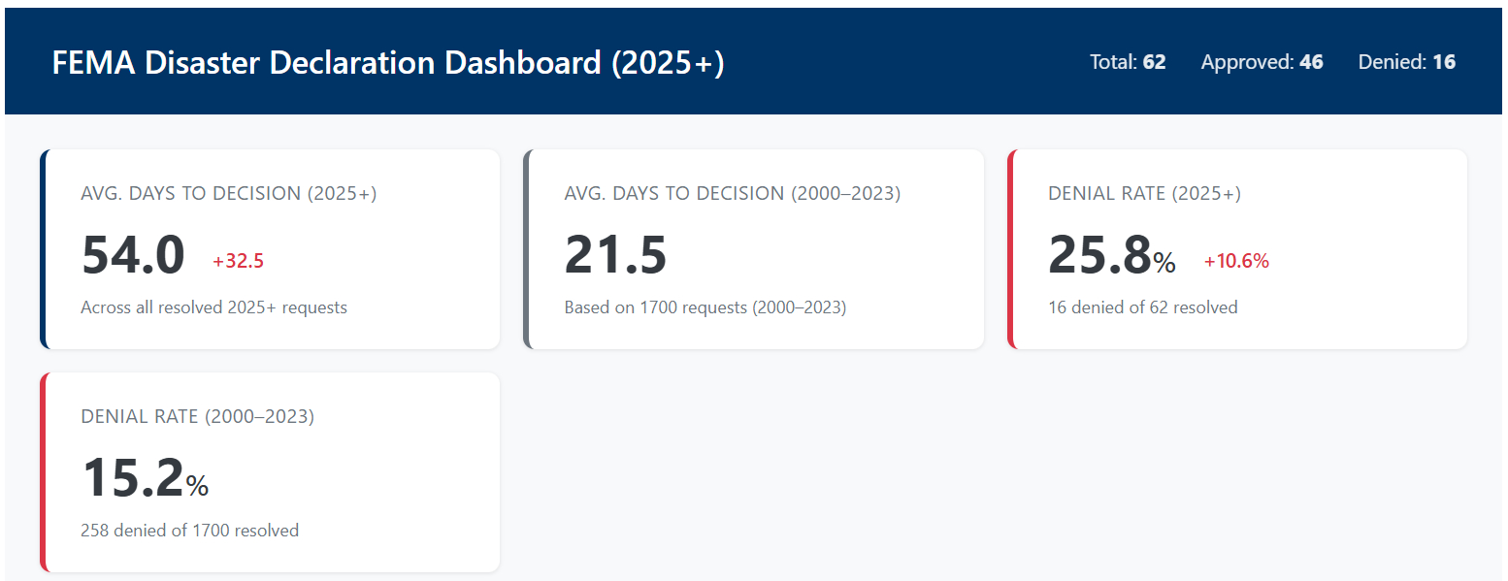The image size is (1508, 581).
Task: Click the red +32.5 change indicator
Action: (x=238, y=261)
